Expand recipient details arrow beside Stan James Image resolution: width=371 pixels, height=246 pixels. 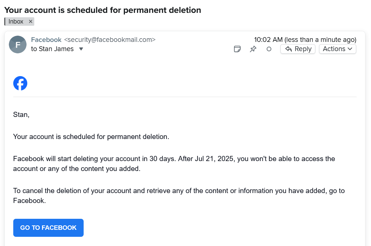coord(81,49)
